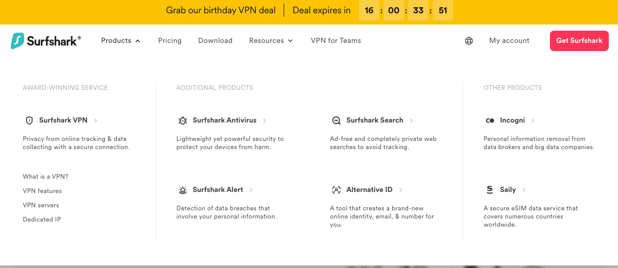
Task: Click the Surfshark Alert siren icon
Action: tap(183, 190)
